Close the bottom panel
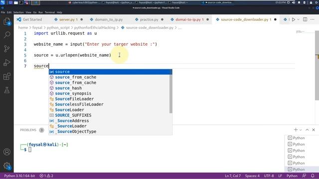Screen dimensions: 319x179 point(314,130)
